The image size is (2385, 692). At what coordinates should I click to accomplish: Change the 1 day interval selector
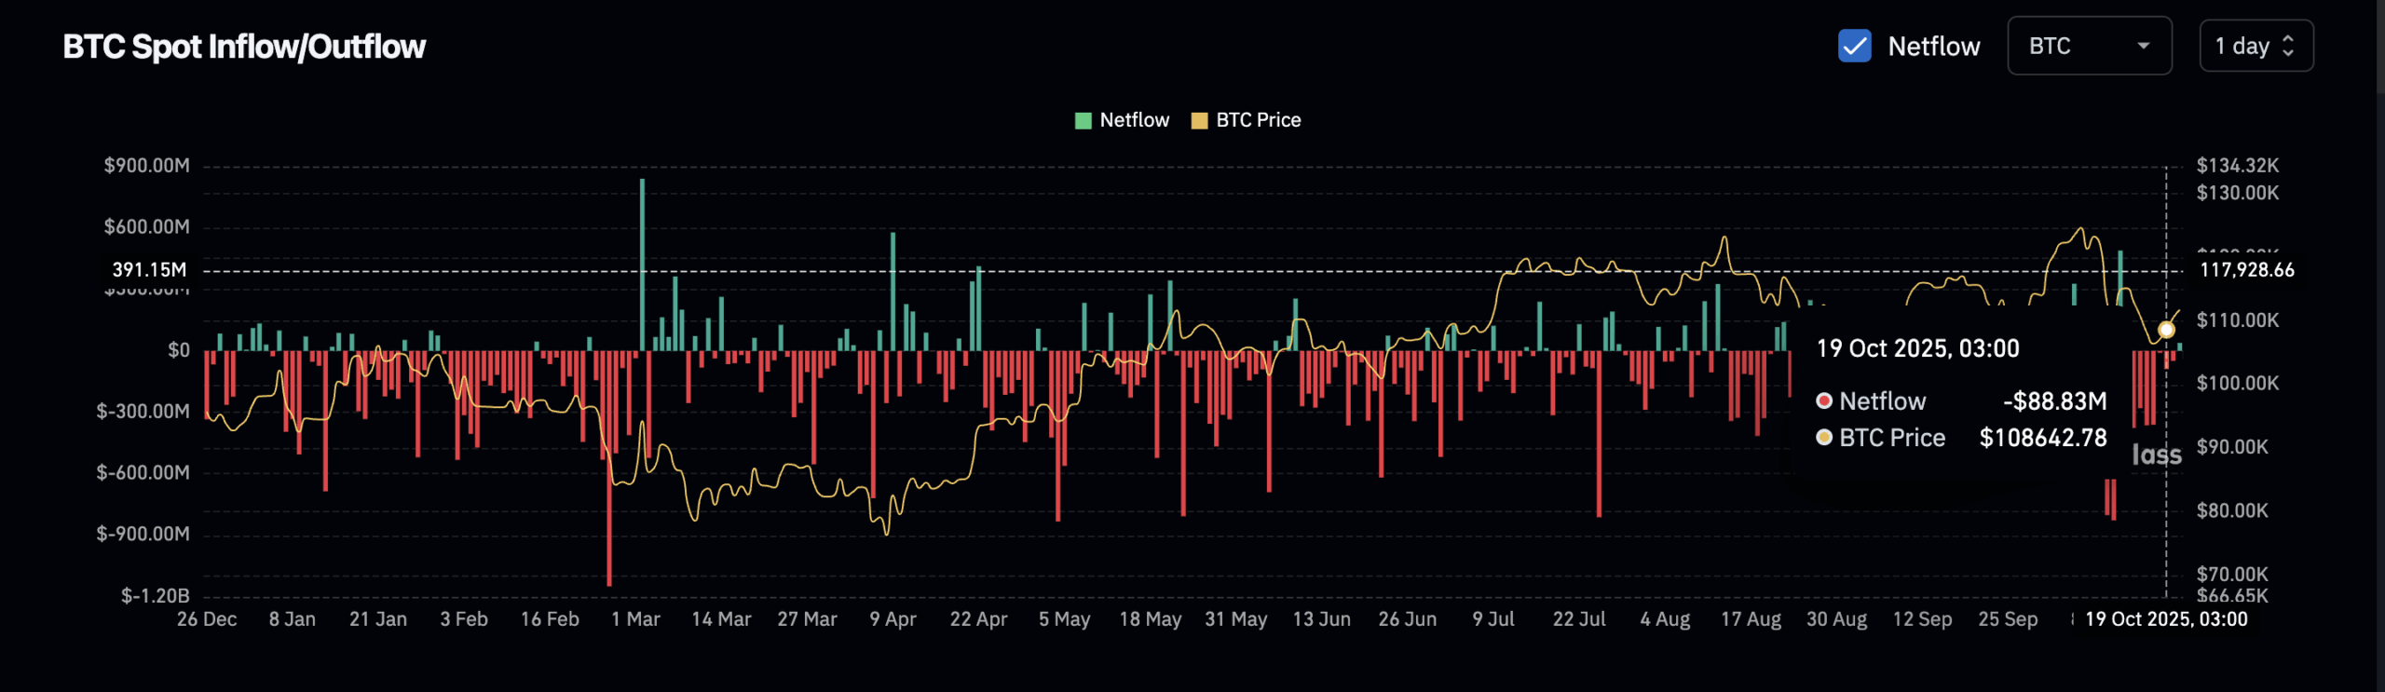click(2256, 46)
